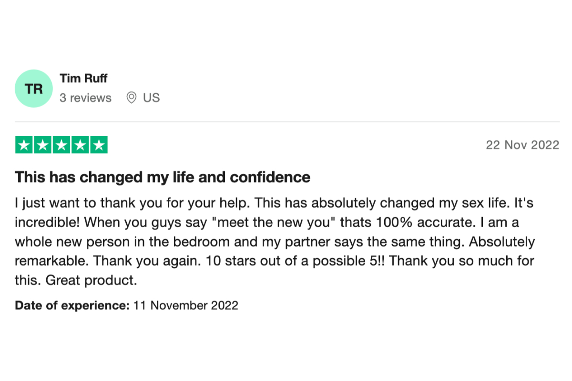Click the third green rating star
This screenshot has width=572, height=381.
(x=61, y=145)
